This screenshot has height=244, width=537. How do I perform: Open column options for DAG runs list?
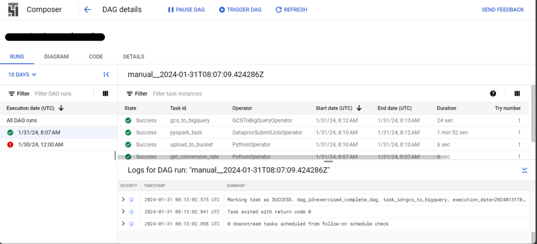coord(105,93)
